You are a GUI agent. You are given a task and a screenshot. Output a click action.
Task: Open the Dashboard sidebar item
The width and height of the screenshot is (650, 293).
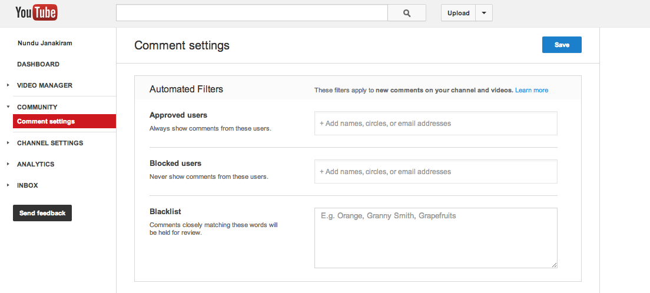pos(38,64)
